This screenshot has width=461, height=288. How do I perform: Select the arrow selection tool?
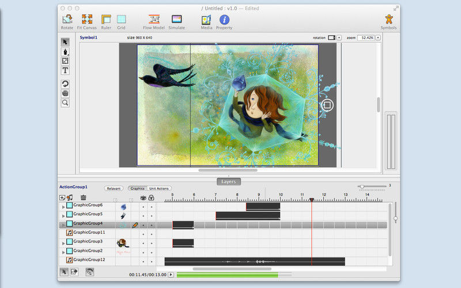[x=65, y=42]
